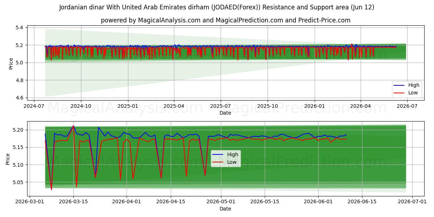Click the 5.15 price tick label
The width and height of the screenshot is (434, 217).
point(18,147)
